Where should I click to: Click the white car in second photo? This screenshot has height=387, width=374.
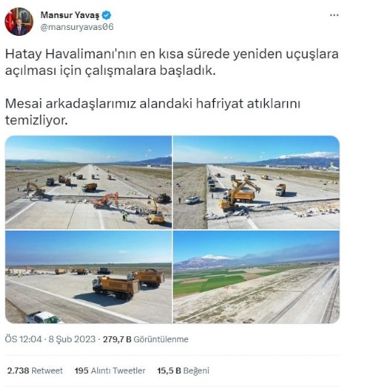click(192, 200)
